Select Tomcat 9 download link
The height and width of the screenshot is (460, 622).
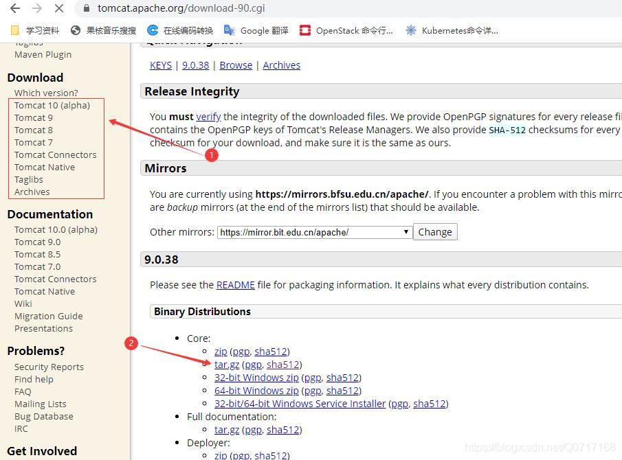[x=33, y=117]
